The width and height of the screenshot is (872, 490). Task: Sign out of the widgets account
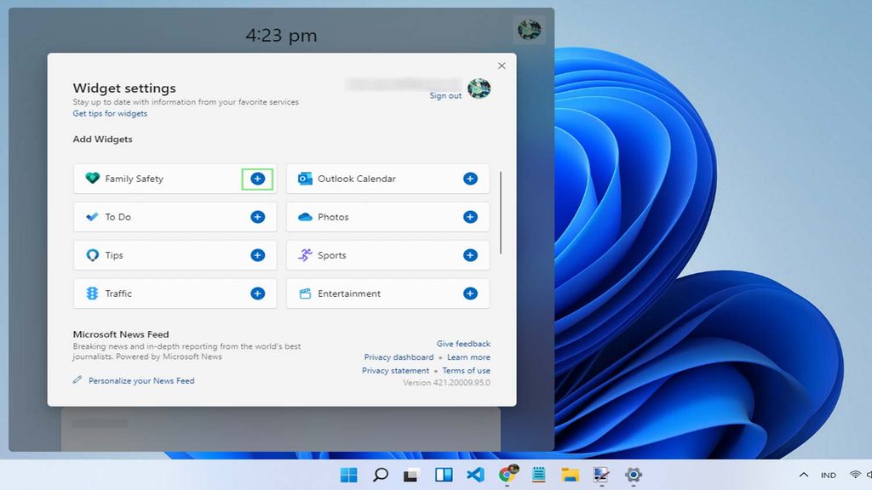coord(445,95)
